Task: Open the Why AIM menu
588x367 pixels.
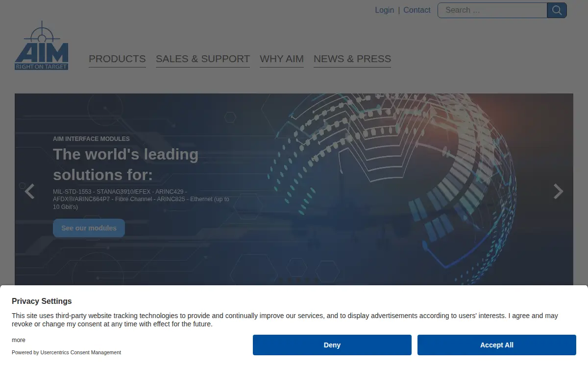Action: click(x=282, y=59)
